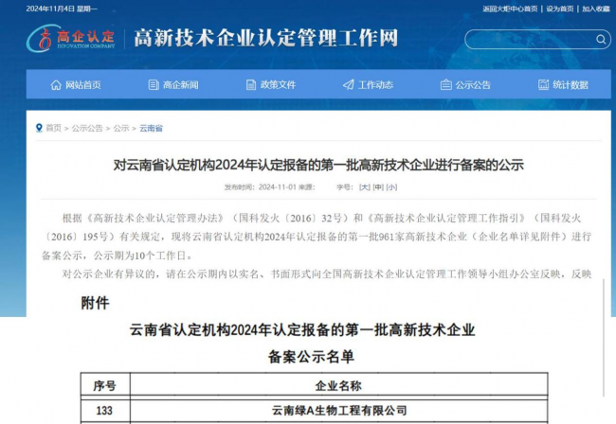Click the article title 对云南省认定机构2024年认定报备

click(x=318, y=165)
